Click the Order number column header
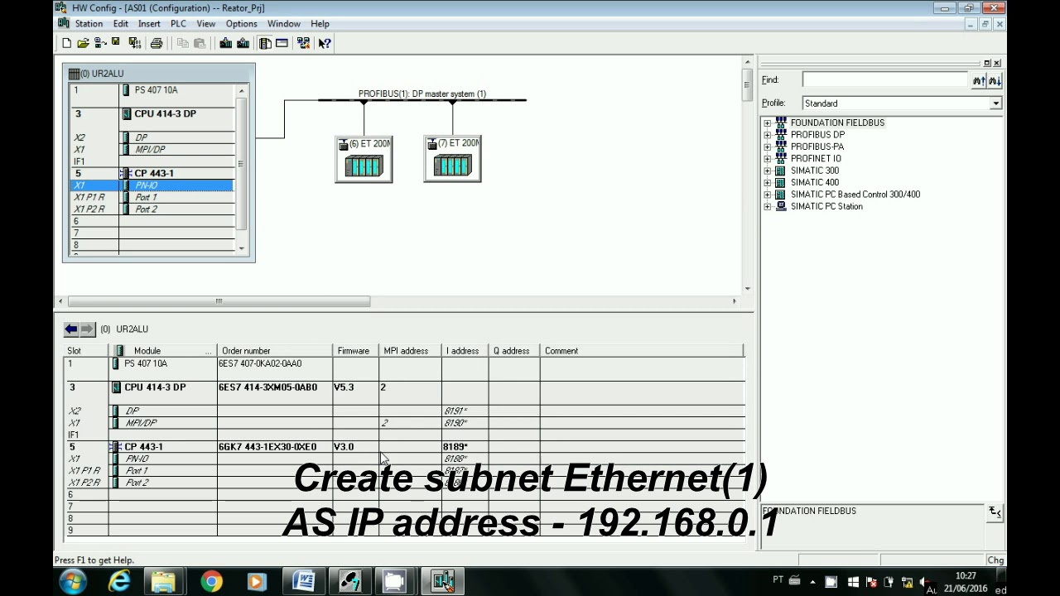 (x=274, y=351)
